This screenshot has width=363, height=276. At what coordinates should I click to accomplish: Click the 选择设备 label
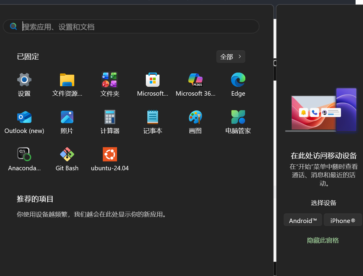[x=323, y=203]
